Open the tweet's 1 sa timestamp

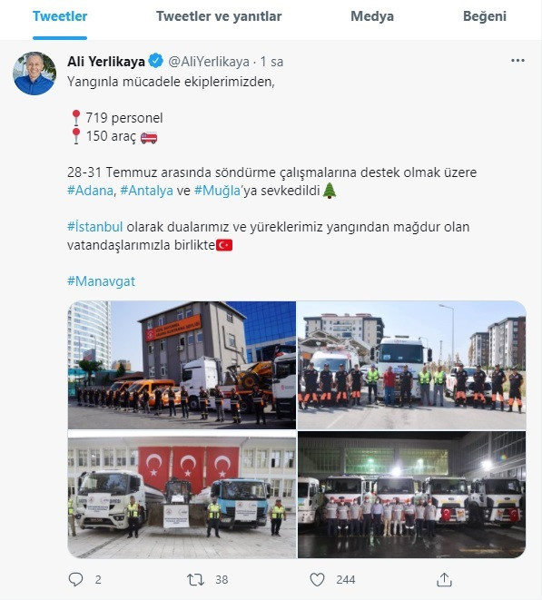271,61
